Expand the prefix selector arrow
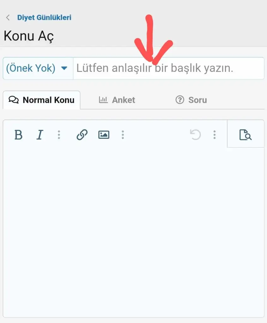Image resolution: width=267 pixels, height=323 pixels. click(x=64, y=68)
